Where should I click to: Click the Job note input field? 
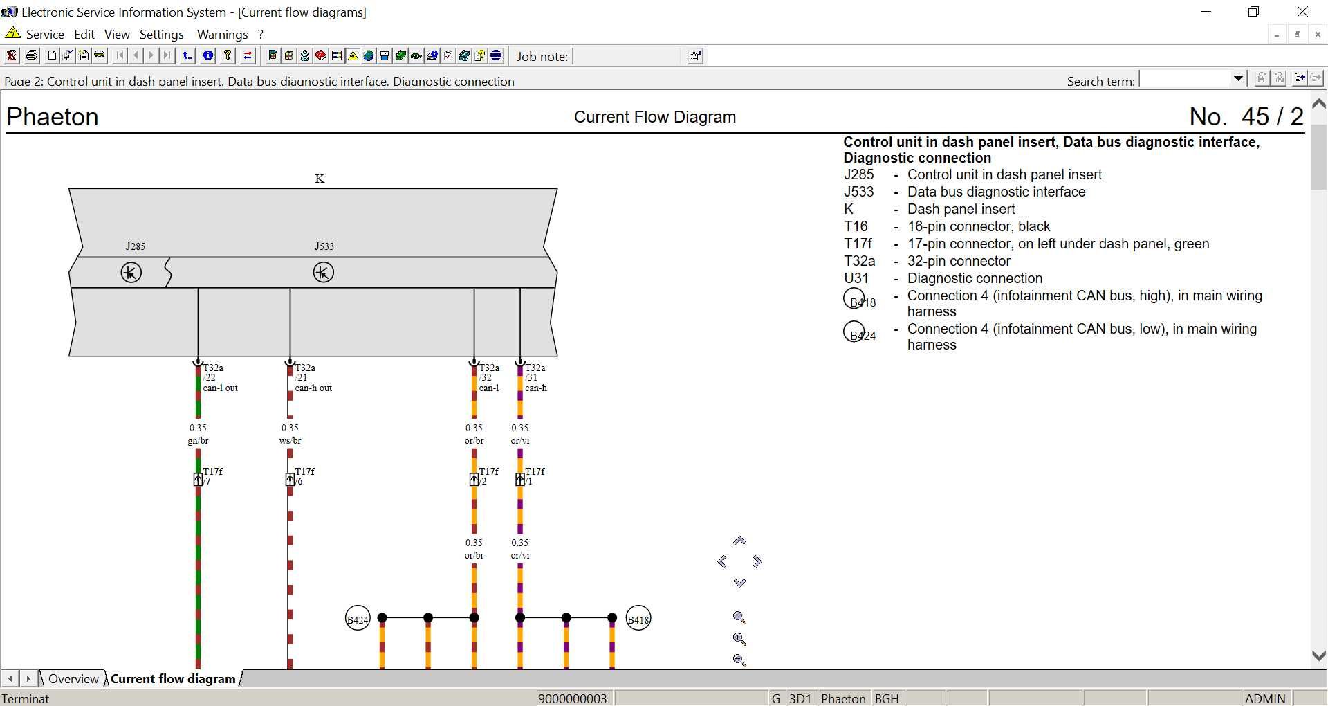click(628, 56)
